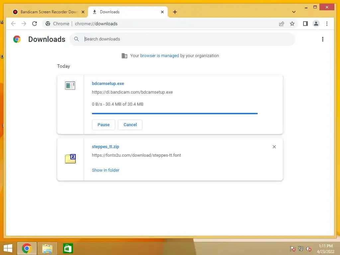Bookmark this tab with the star icon

292,24
